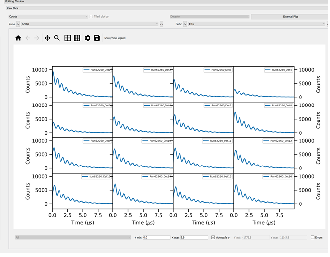Click the X min input field
Screen dimensions: 330x257
tap(156, 237)
